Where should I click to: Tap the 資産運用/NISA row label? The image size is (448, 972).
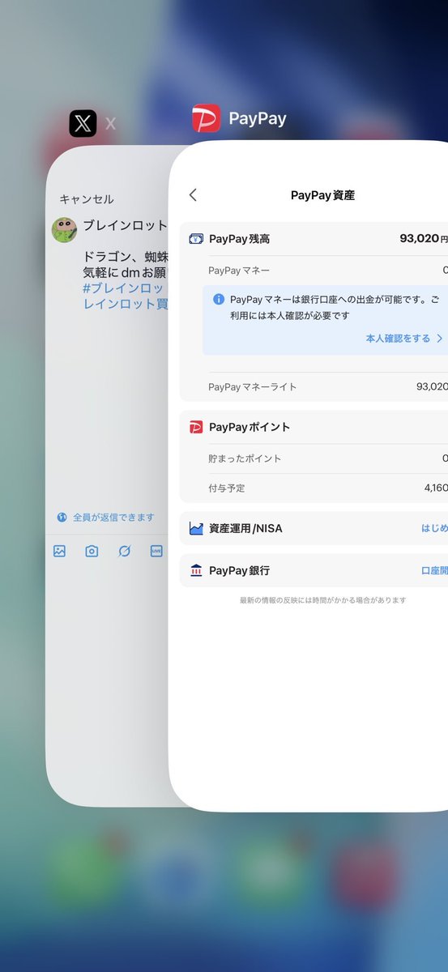click(245, 528)
